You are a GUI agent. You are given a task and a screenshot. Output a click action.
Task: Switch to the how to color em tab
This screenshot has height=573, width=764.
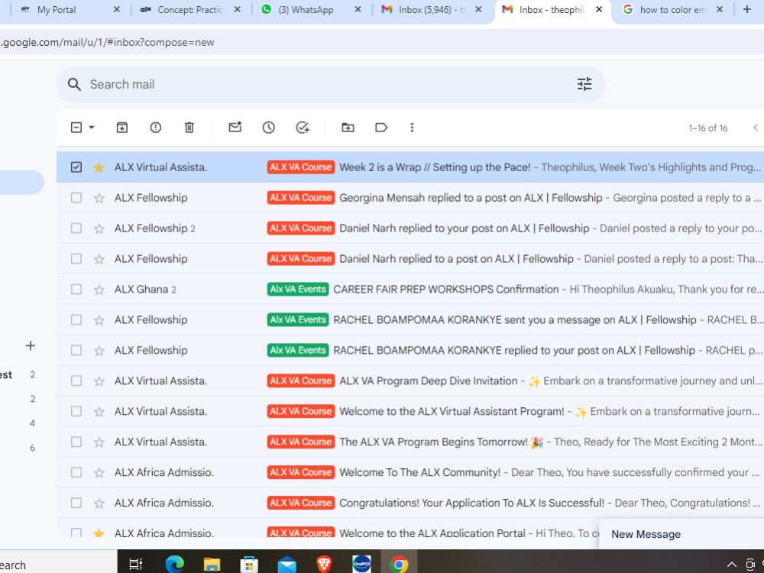pos(672,10)
